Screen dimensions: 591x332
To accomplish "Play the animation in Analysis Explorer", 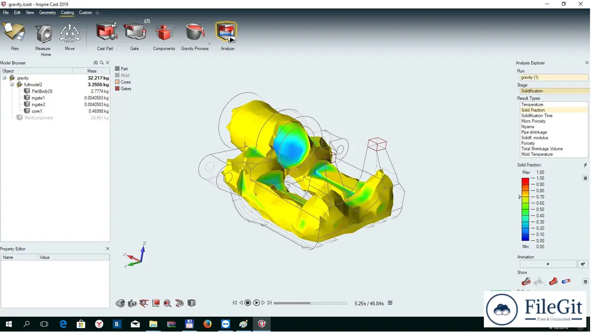I will [x=548, y=264].
